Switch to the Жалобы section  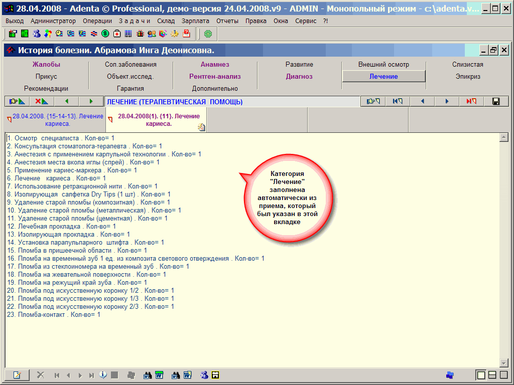[46, 65]
